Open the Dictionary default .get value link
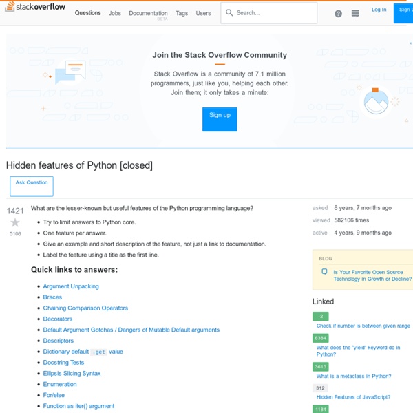This screenshot has height=413, width=413. coord(83,352)
